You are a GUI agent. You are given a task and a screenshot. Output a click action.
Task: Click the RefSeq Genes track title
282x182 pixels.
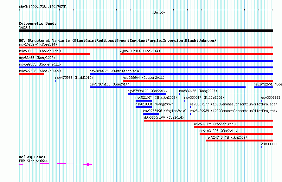tap(32, 157)
